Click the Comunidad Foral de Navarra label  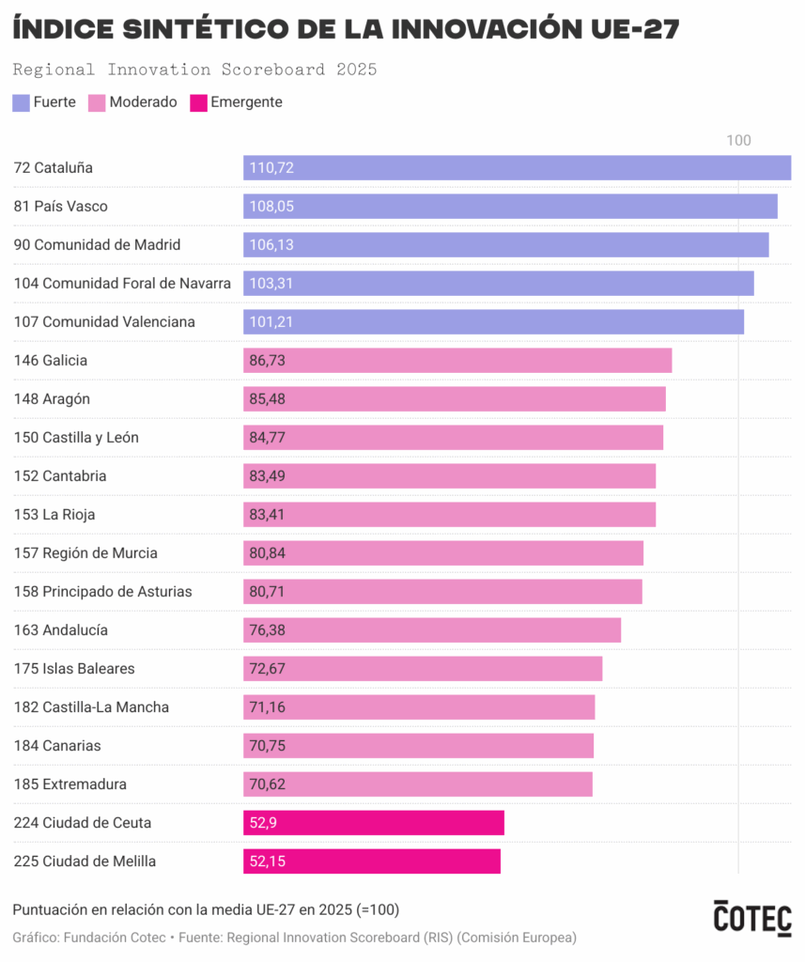point(122,284)
